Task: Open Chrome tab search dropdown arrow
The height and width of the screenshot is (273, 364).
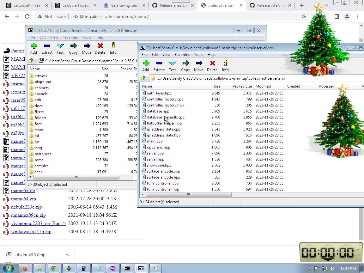Action: (326, 5)
